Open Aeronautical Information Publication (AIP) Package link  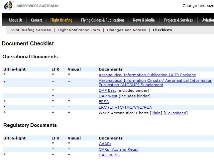147,75
